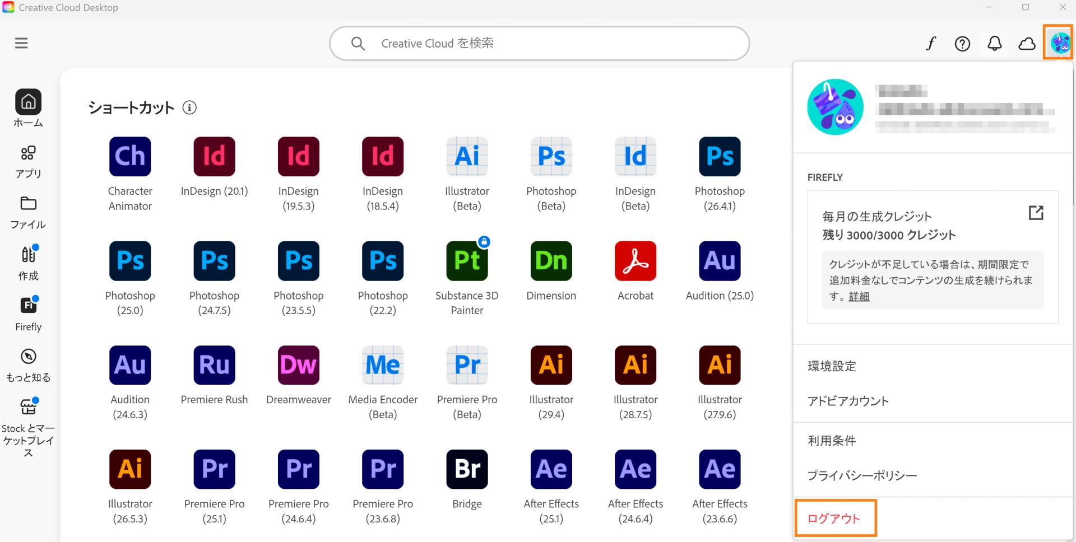Open Dreamweaver

(x=299, y=365)
